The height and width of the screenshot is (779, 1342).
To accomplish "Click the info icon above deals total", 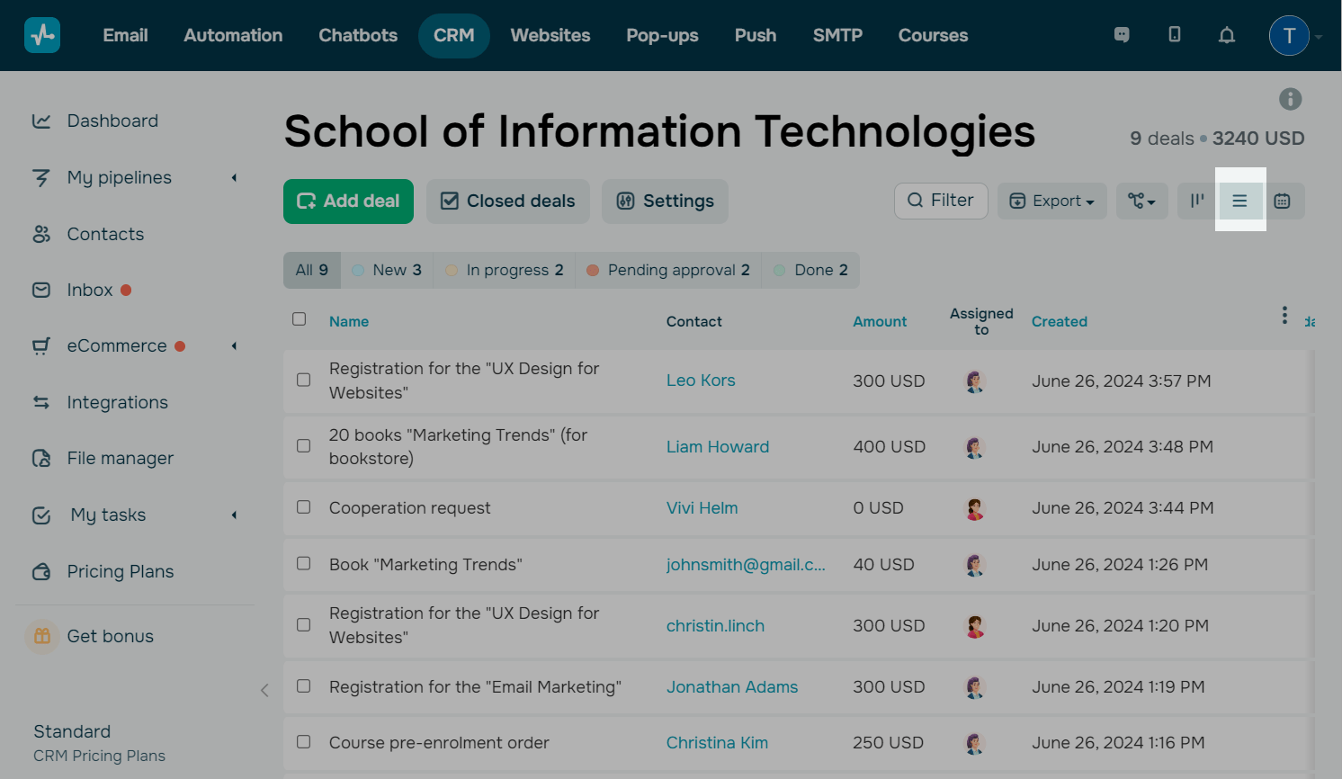I will pyautogui.click(x=1290, y=99).
